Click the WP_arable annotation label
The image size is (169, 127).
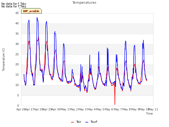click(31, 11)
